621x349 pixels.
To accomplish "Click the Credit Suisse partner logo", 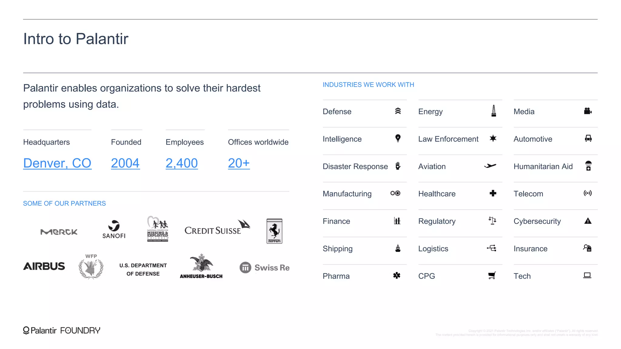I will click(217, 228).
